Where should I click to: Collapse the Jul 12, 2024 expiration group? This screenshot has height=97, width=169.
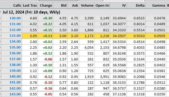0,12
